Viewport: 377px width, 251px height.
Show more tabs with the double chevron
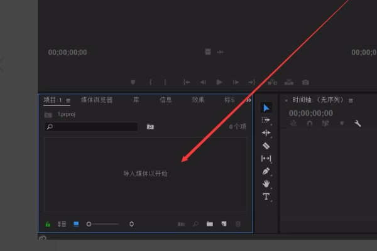(249, 100)
